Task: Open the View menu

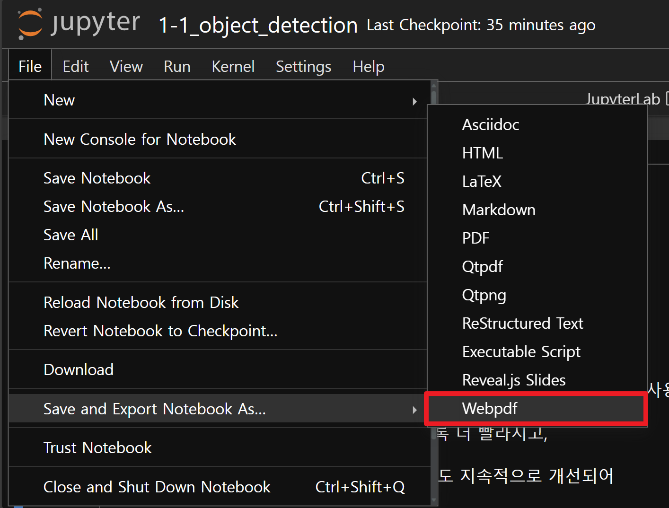Action: (126, 66)
